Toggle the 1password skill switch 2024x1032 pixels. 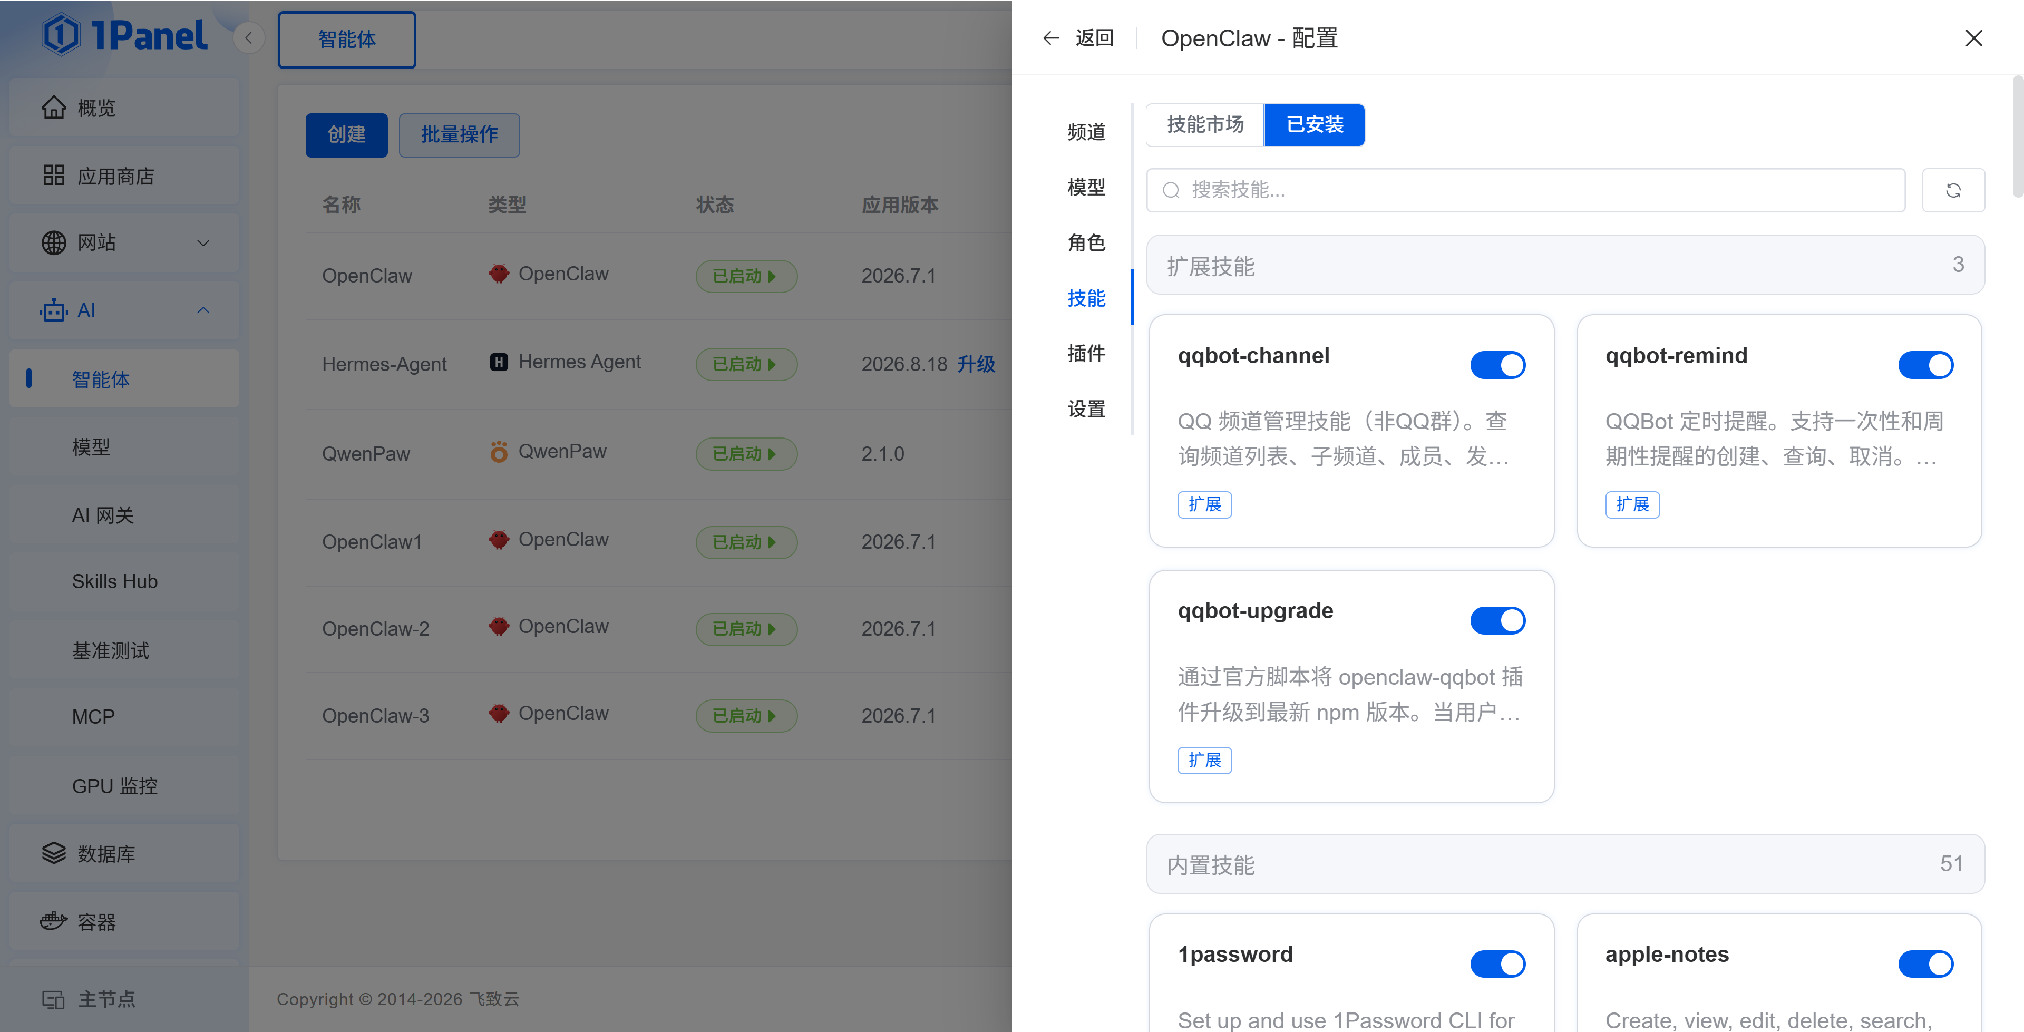click(1497, 963)
